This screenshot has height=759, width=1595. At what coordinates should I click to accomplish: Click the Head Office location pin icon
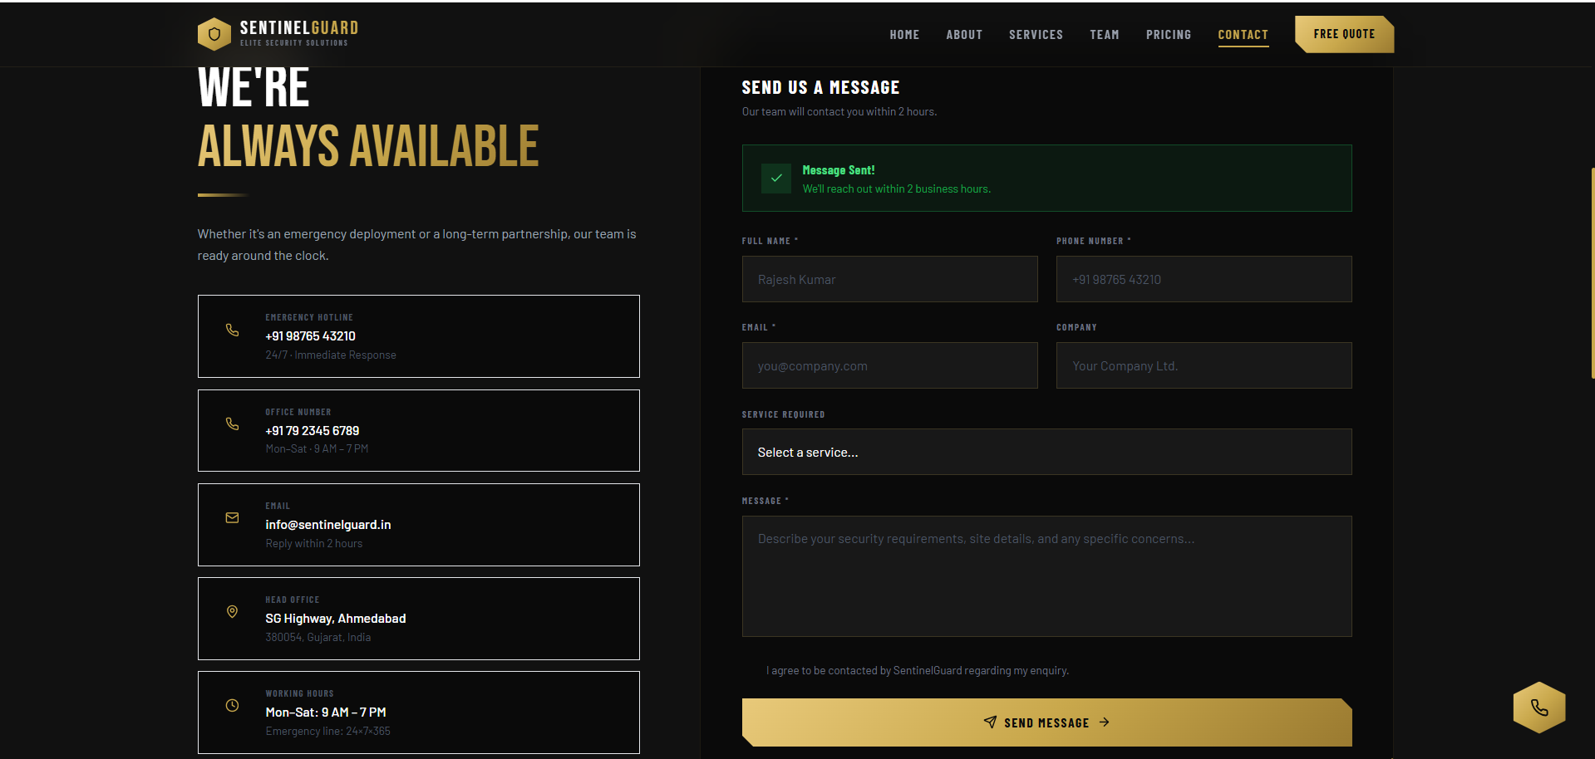[x=233, y=612]
